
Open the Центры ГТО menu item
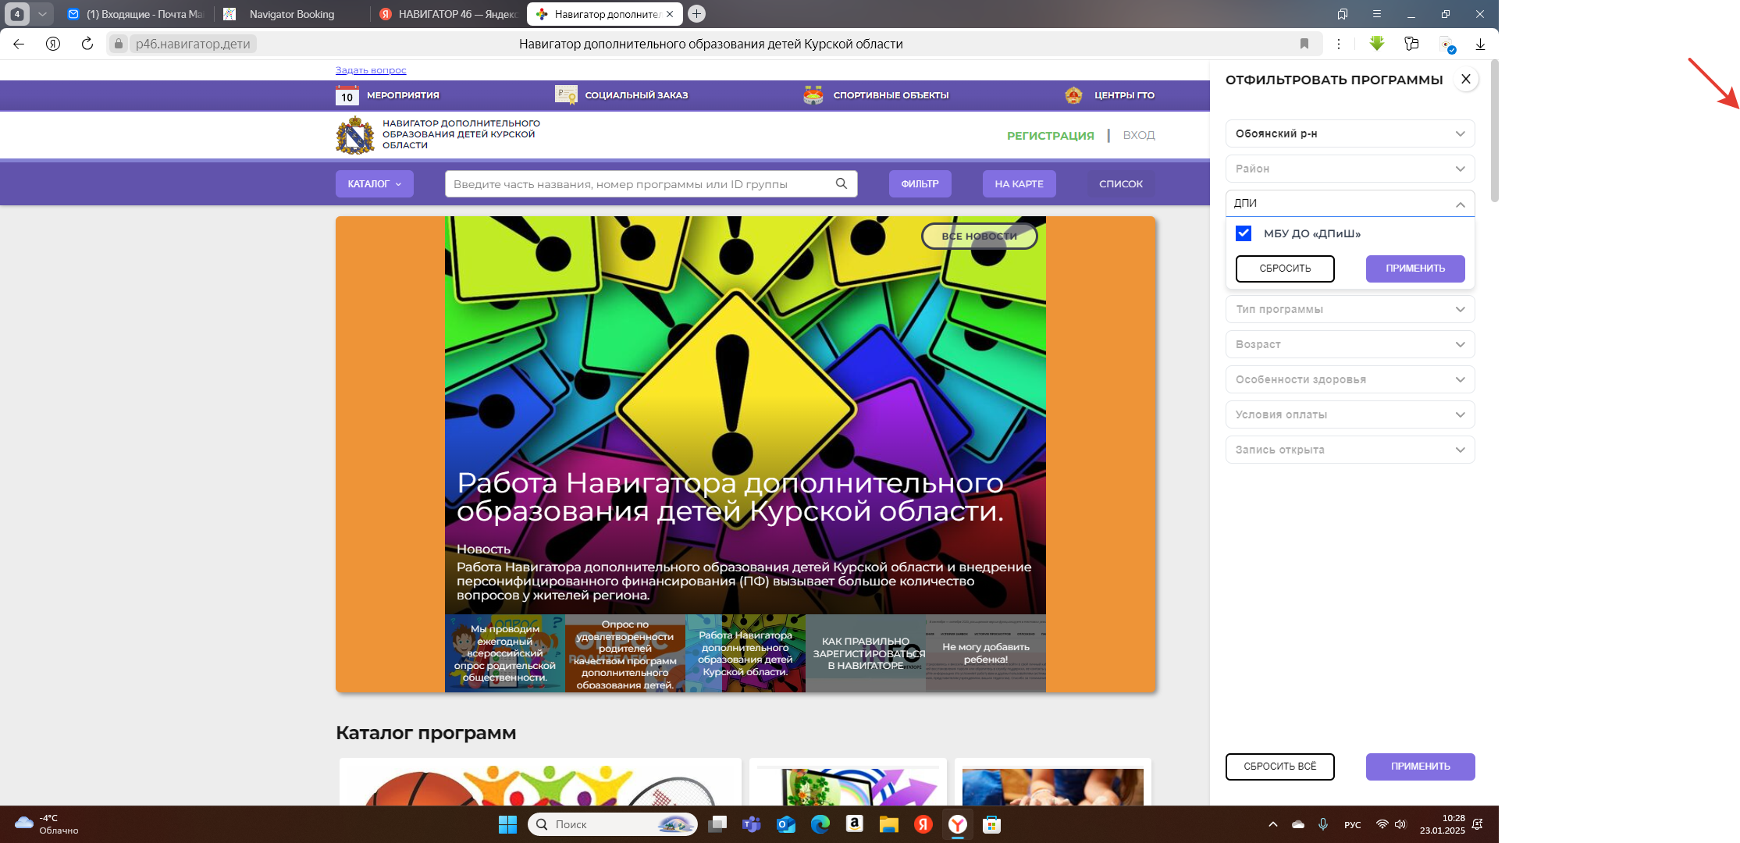tap(1109, 95)
